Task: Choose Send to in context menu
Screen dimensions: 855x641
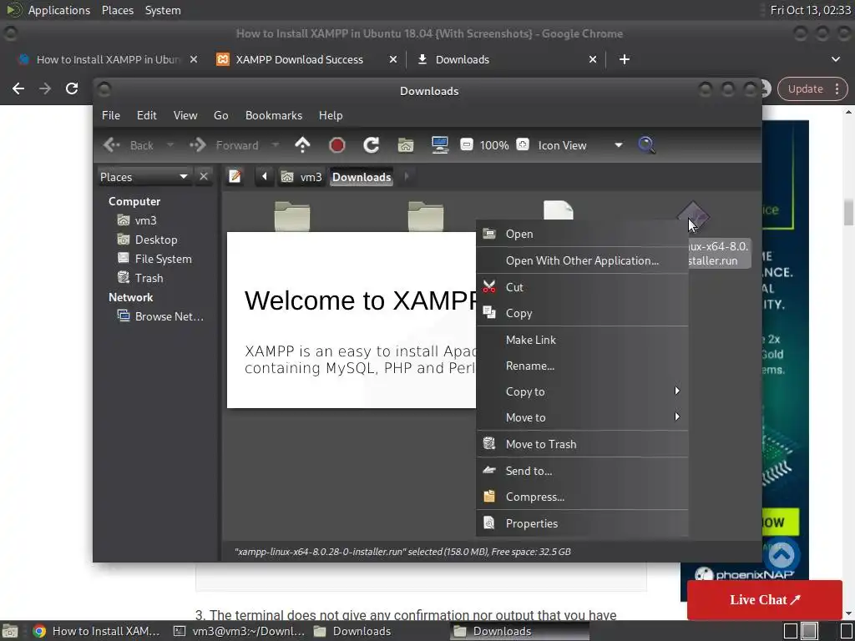Action: click(x=582, y=471)
